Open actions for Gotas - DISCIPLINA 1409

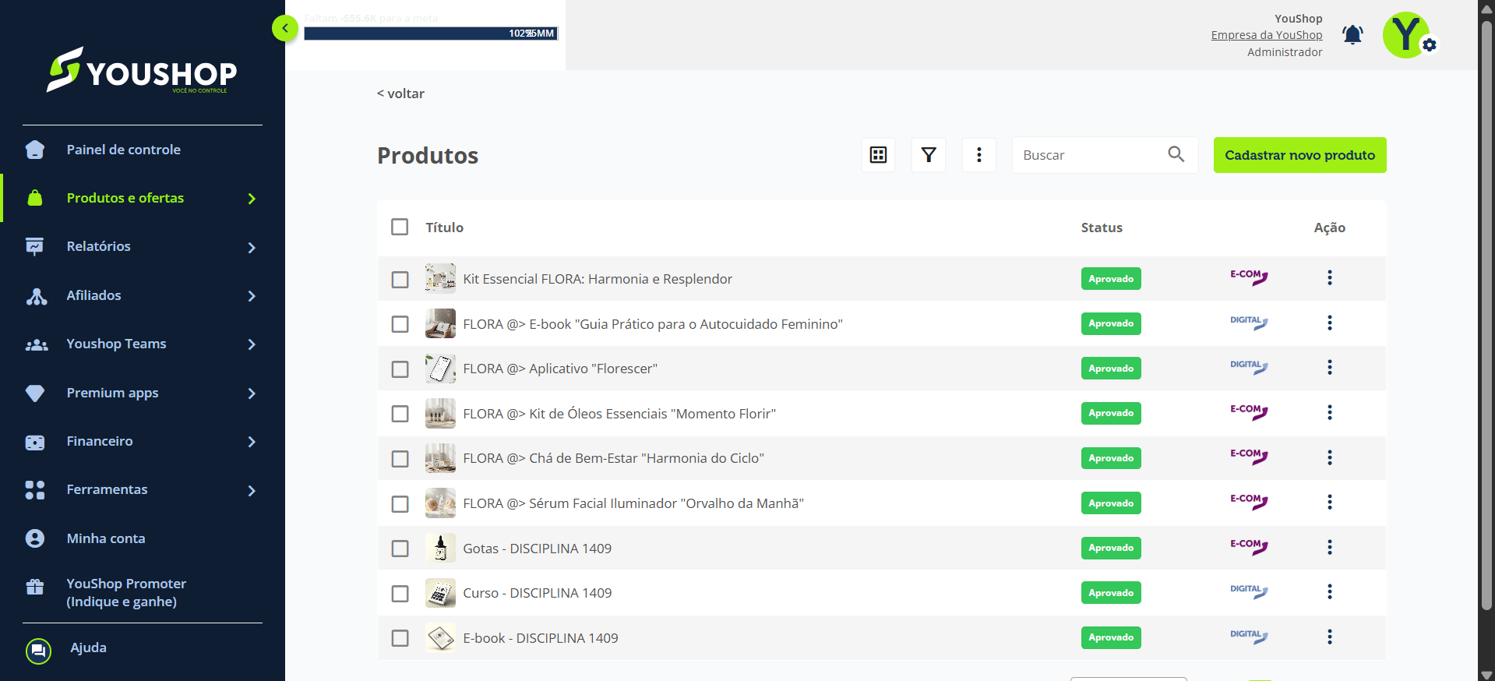[x=1330, y=547]
